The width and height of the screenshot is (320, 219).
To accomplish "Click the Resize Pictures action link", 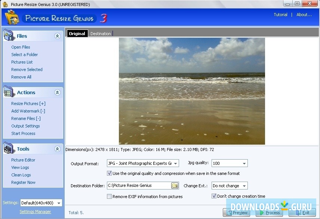I will (x=28, y=104).
